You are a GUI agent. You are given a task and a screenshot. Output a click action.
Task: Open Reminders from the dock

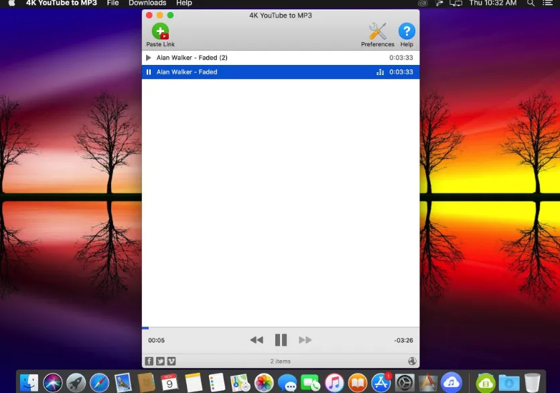tap(217, 383)
